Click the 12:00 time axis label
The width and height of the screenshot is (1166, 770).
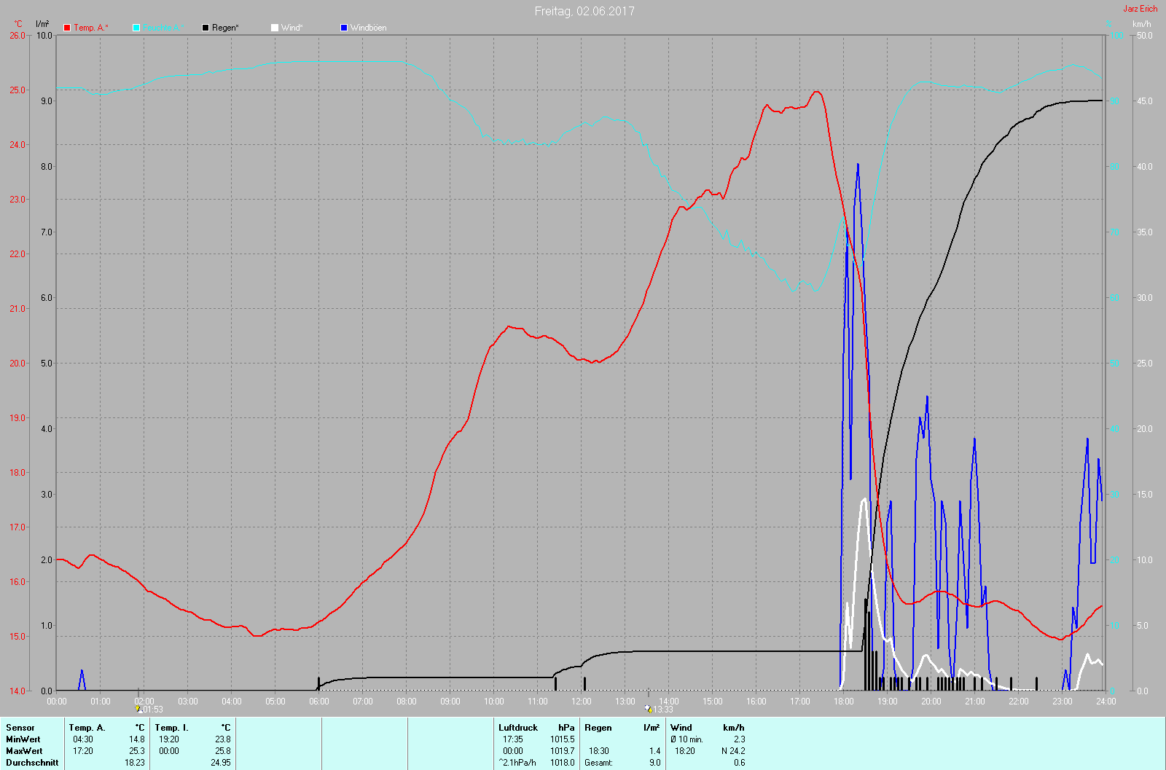click(x=582, y=702)
